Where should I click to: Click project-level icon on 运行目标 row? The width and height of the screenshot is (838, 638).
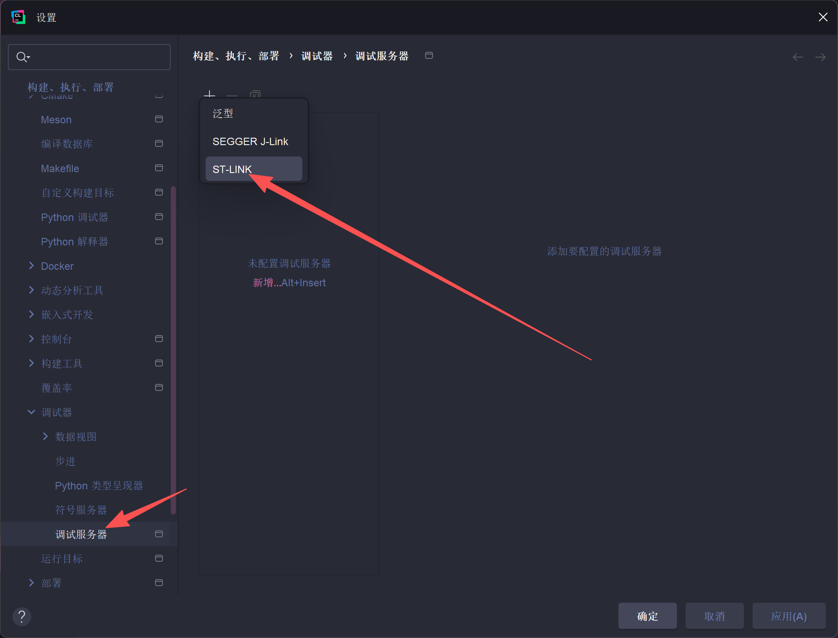point(159,558)
